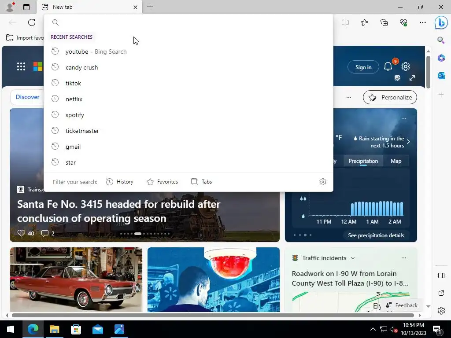Open the Edge profile icon
The height and width of the screenshot is (338, 451).
pyautogui.click(x=10, y=7)
